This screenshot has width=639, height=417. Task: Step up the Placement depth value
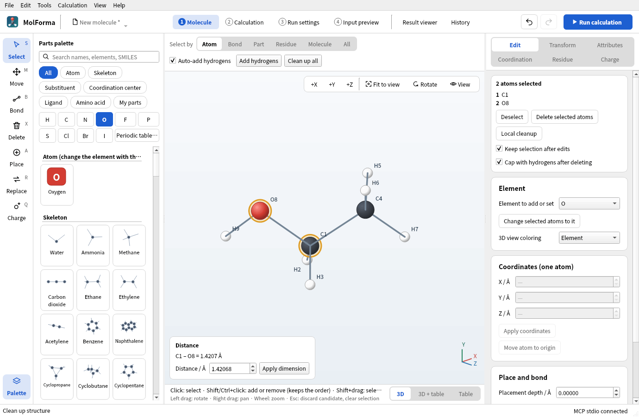tap(616, 390)
